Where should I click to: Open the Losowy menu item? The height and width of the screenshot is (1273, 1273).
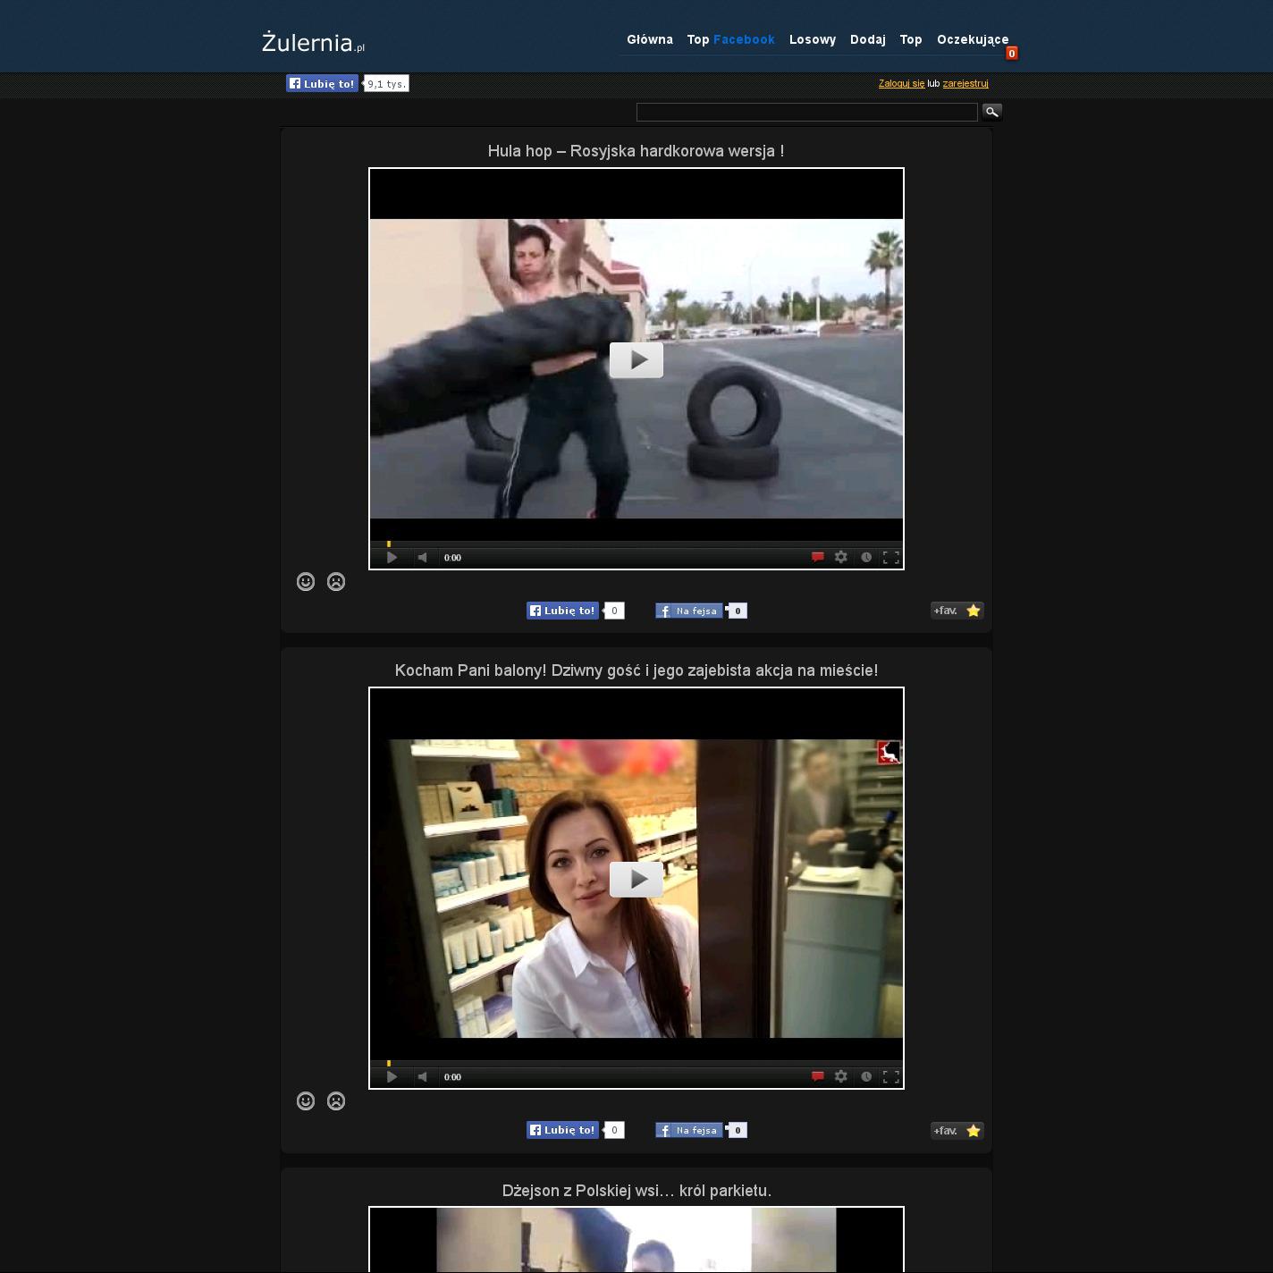(813, 39)
